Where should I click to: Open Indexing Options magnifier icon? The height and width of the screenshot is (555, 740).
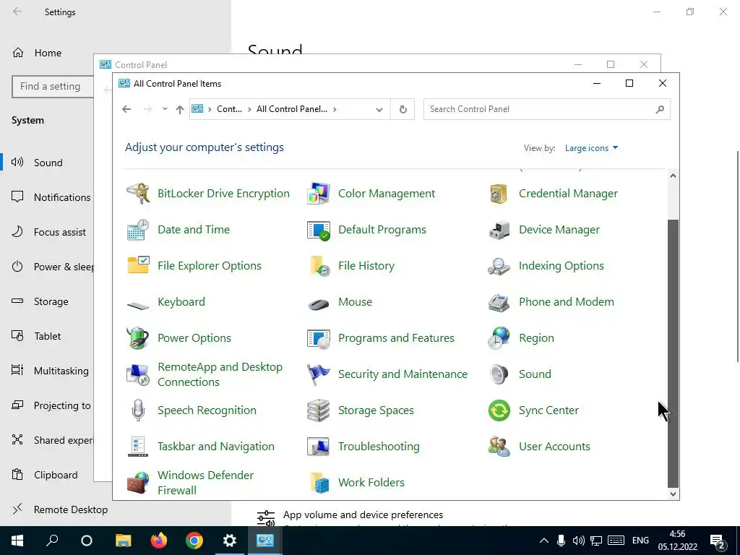pos(499,266)
